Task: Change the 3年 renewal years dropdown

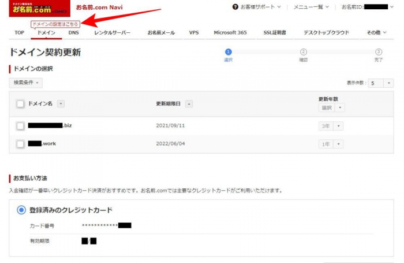Action: [x=331, y=126]
